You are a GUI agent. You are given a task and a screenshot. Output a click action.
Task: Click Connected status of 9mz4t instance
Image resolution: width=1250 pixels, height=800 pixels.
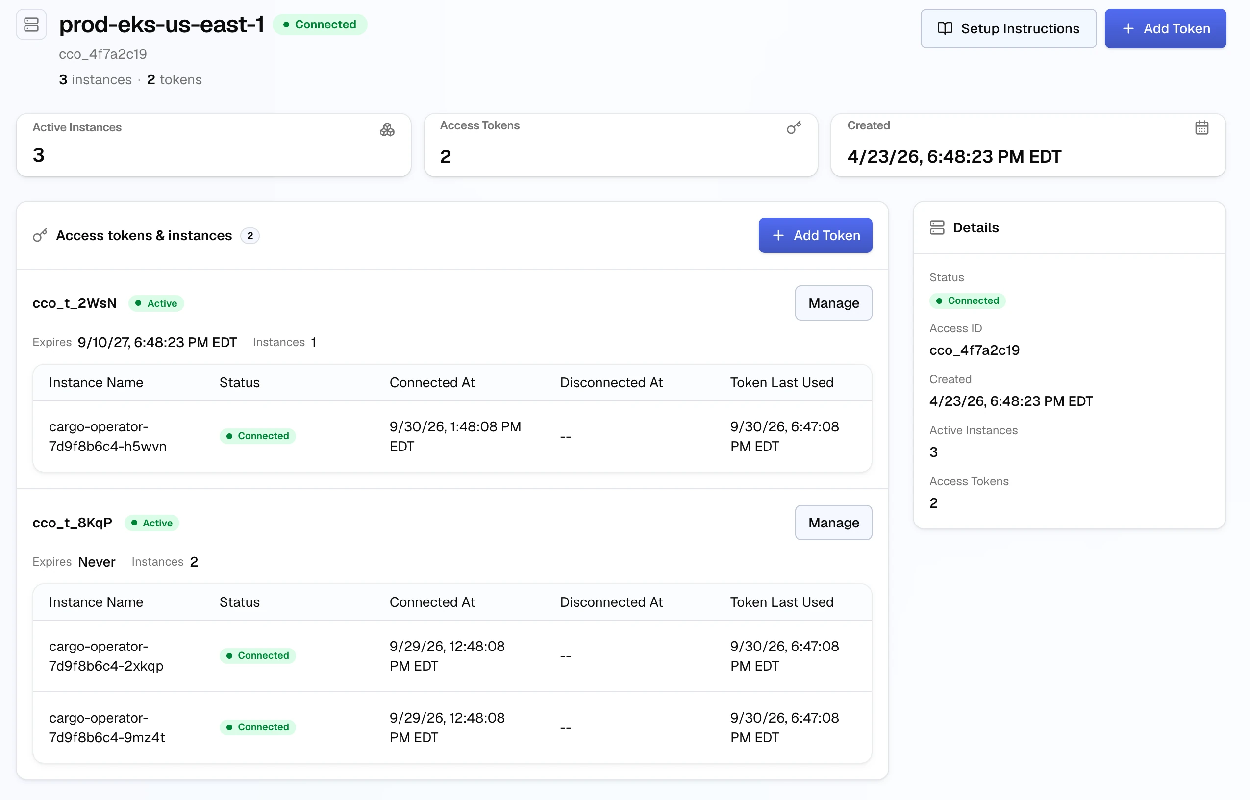(x=257, y=727)
